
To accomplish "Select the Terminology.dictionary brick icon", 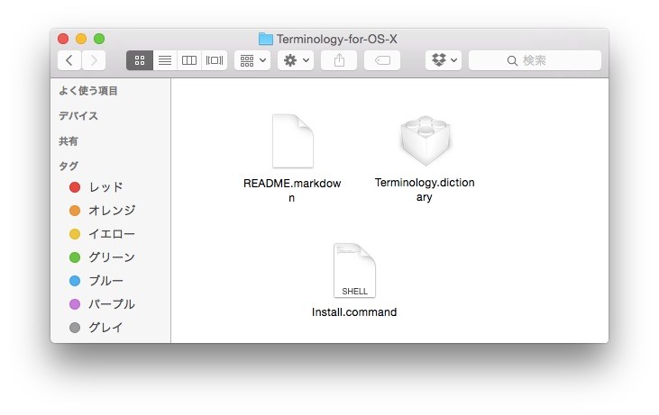I will (426, 140).
